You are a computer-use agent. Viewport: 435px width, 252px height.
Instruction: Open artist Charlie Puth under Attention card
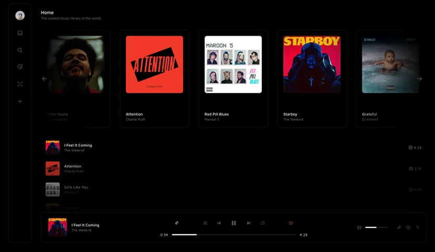[x=135, y=119]
